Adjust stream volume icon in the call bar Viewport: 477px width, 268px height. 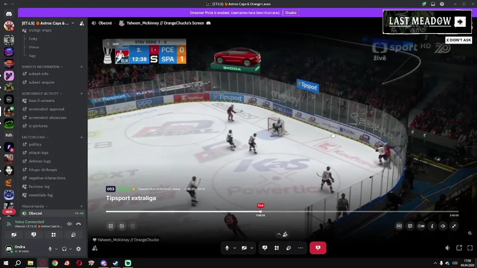tap(448, 248)
